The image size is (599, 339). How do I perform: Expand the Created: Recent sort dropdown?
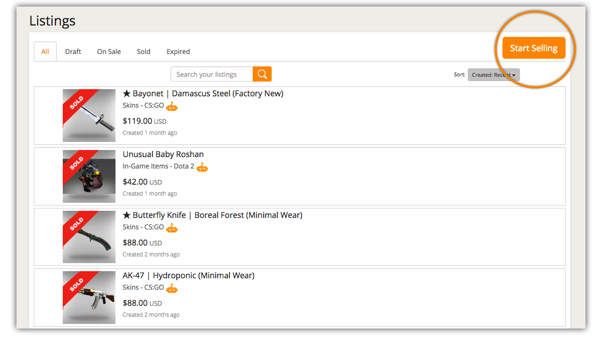tap(494, 75)
